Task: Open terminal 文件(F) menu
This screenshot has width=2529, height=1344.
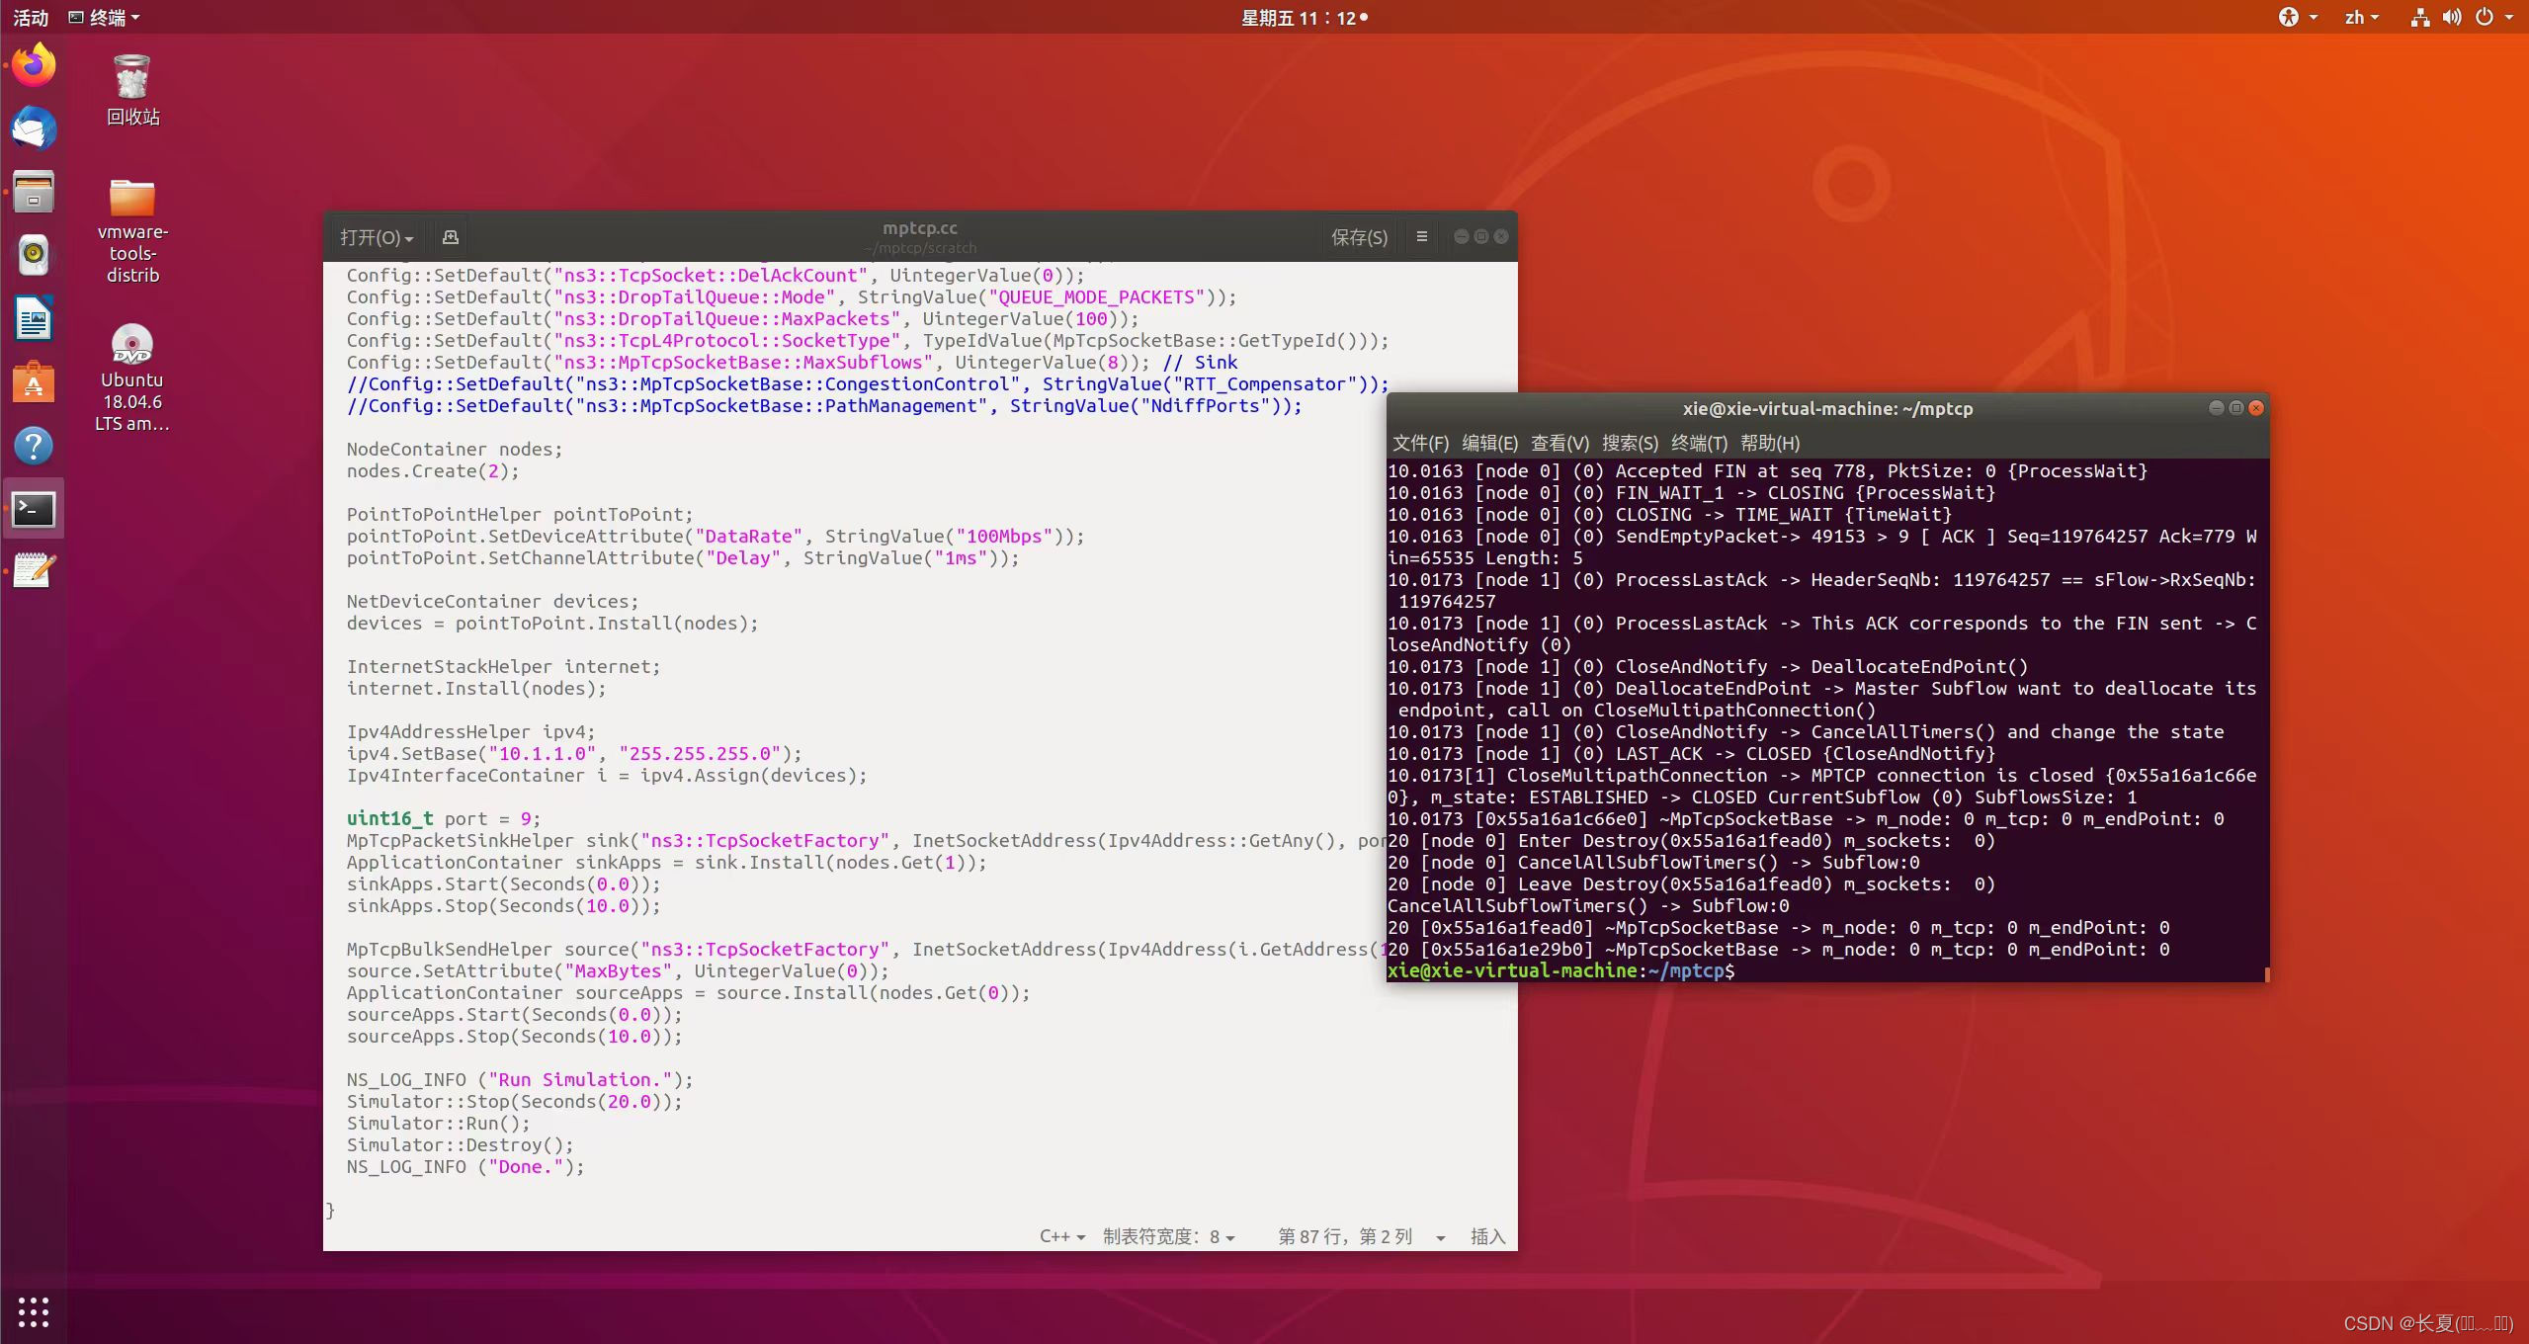Action: coord(1419,443)
